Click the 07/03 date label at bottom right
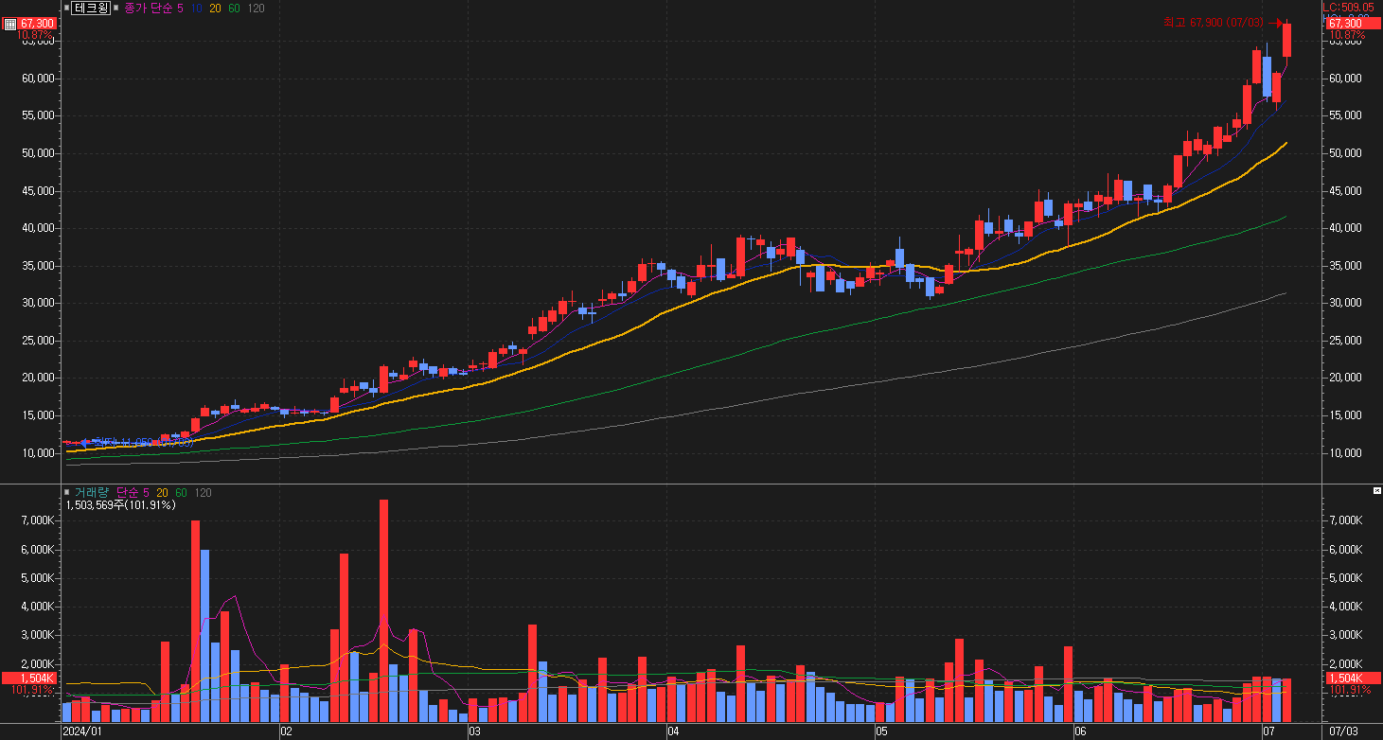Screen dimensions: 1383x740 pyautogui.click(x=1343, y=731)
